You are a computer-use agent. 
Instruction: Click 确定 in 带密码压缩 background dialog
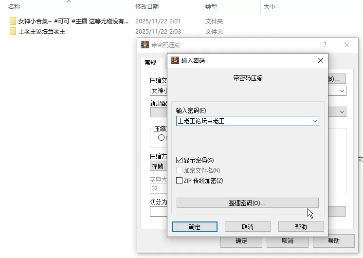pos(241,241)
